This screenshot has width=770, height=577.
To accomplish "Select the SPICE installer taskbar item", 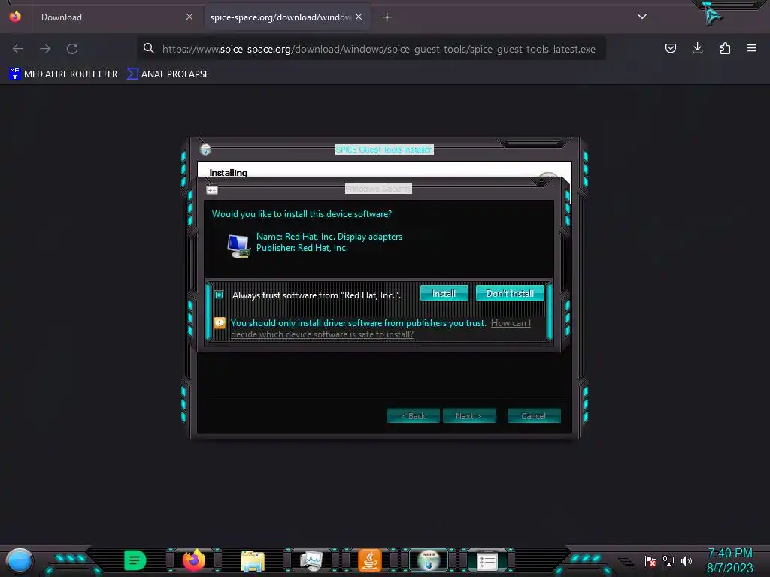I will point(429,560).
